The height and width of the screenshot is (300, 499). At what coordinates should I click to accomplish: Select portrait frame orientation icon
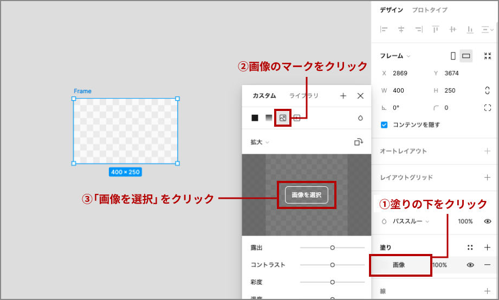pyautogui.click(x=453, y=56)
